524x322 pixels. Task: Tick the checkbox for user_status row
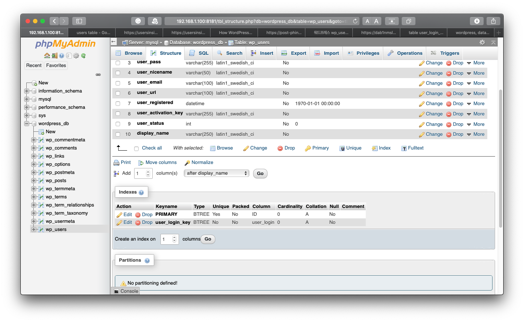coord(118,124)
